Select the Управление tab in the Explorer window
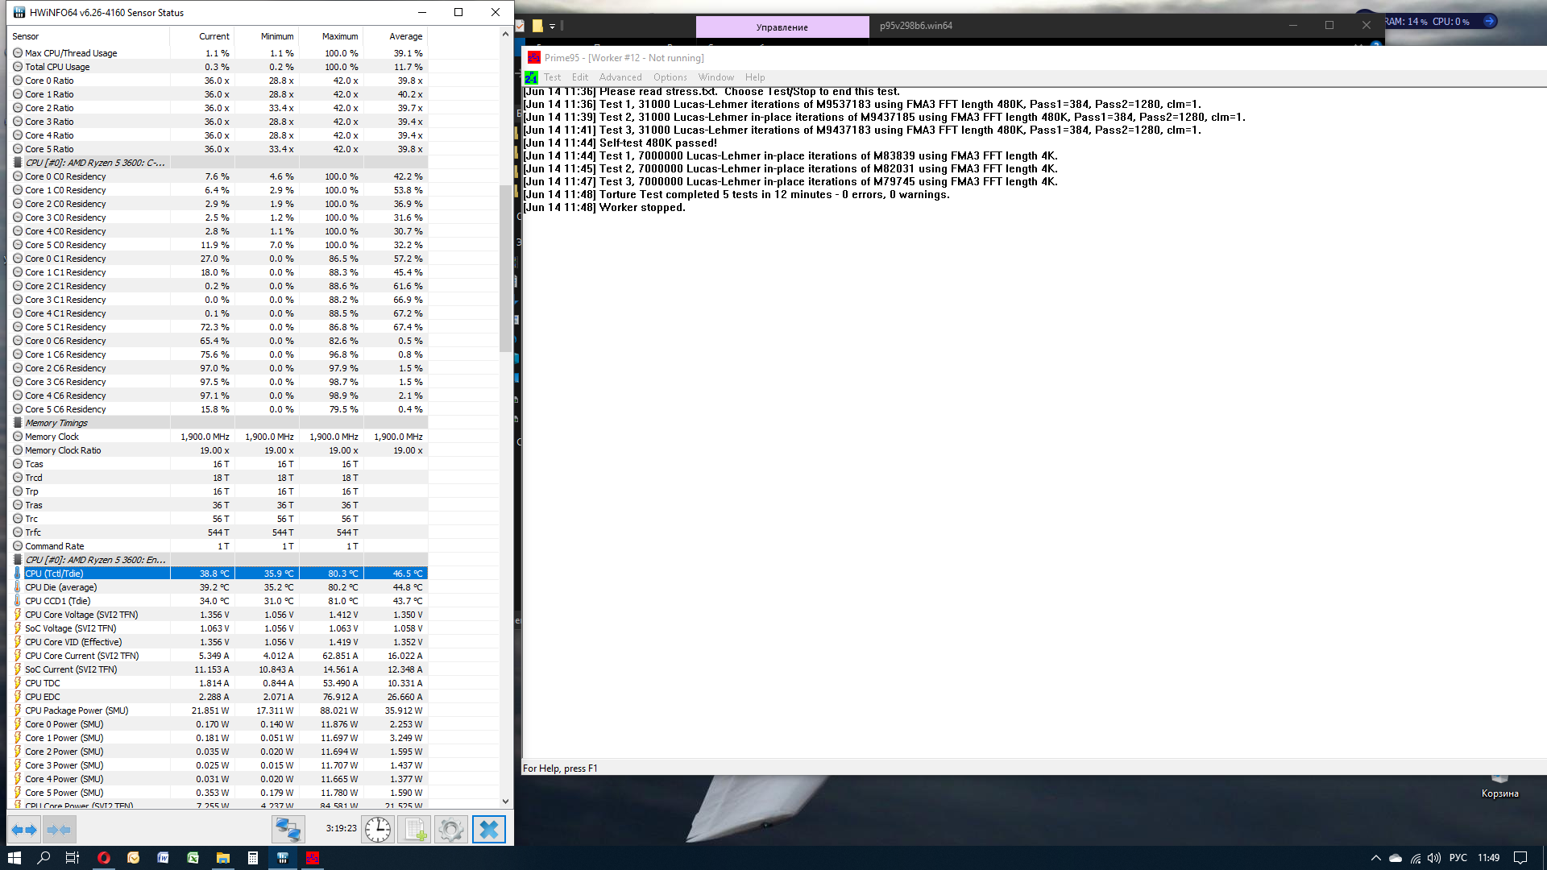Screen dimensions: 1547x870 [782, 27]
